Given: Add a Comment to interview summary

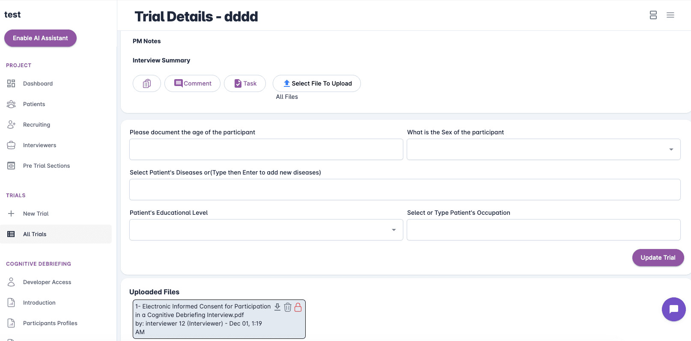Looking at the screenshot, I should tap(192, 83).
